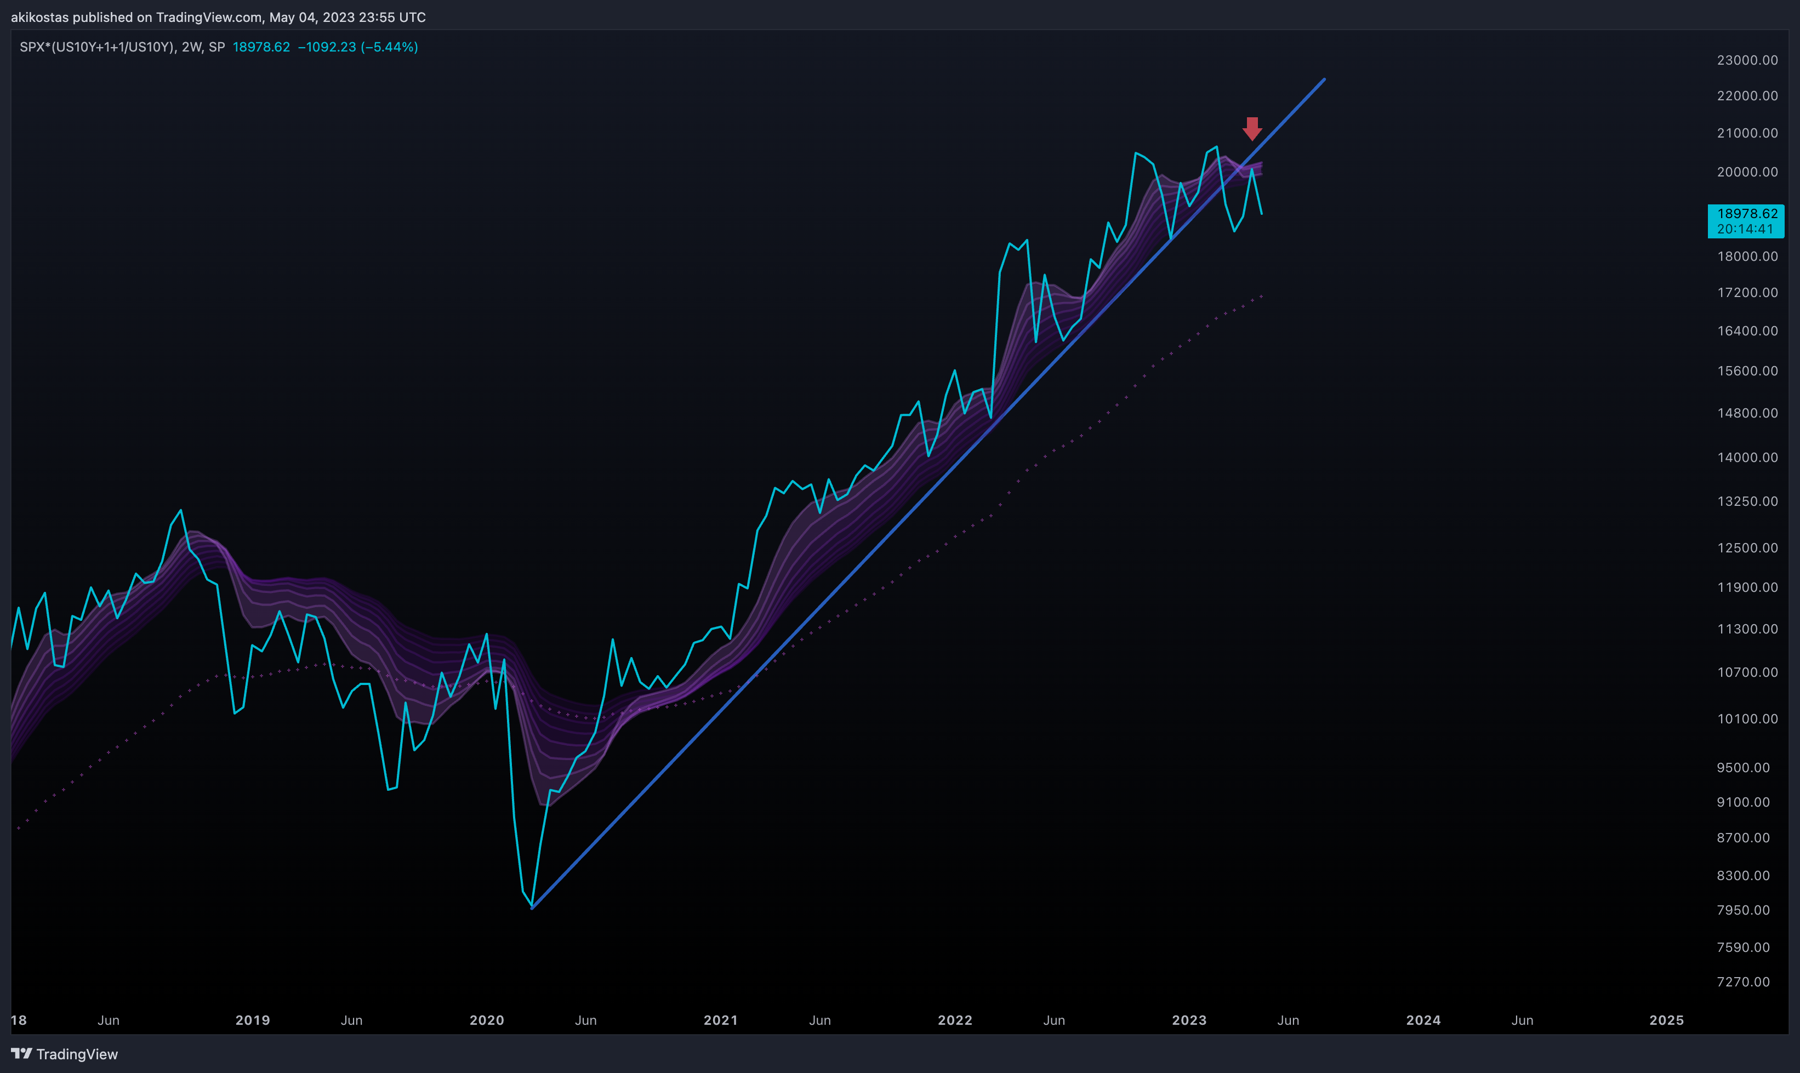Click the 12500.00 price axis label
The image size is (1800, 1073).
(x=1747, y=547)
